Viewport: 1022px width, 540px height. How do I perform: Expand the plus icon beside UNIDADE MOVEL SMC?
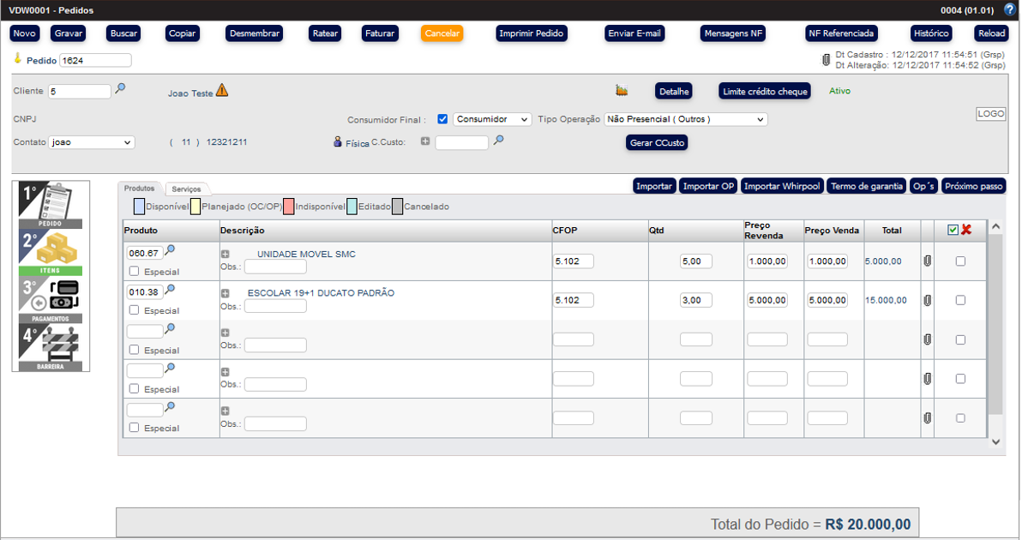click(225, 254)
